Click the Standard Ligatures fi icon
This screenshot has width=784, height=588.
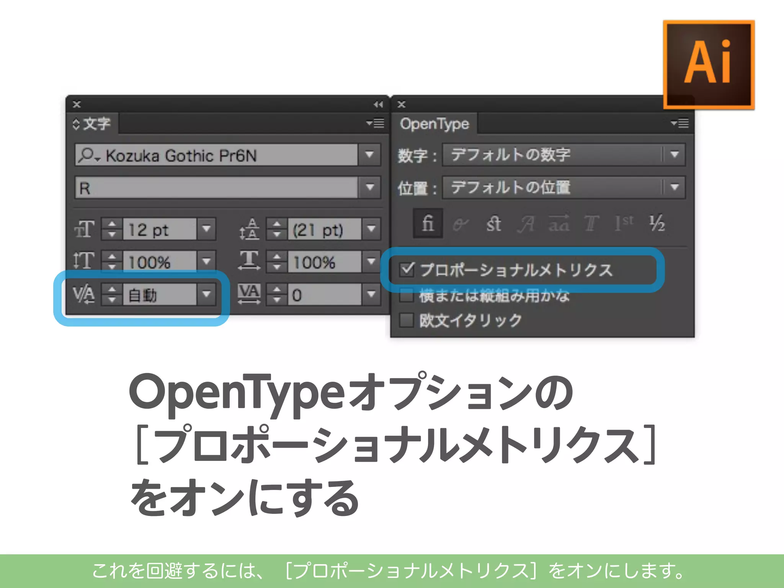click(428, 223)
